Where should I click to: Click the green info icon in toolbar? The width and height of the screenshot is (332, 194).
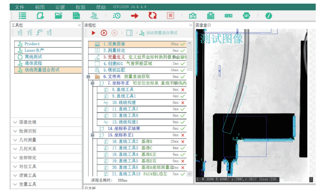269,16
